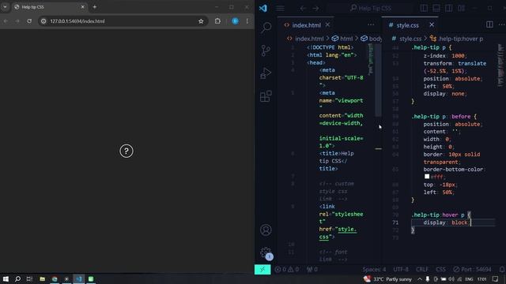Close the index.html editor tab

(327, 24)
